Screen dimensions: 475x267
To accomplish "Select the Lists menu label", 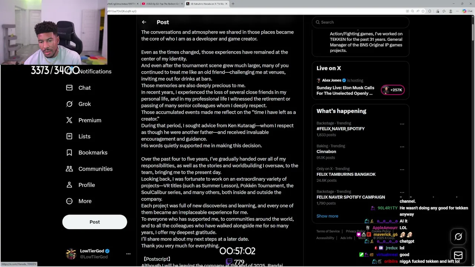I will pyautogui.click(x=84, y=136).
